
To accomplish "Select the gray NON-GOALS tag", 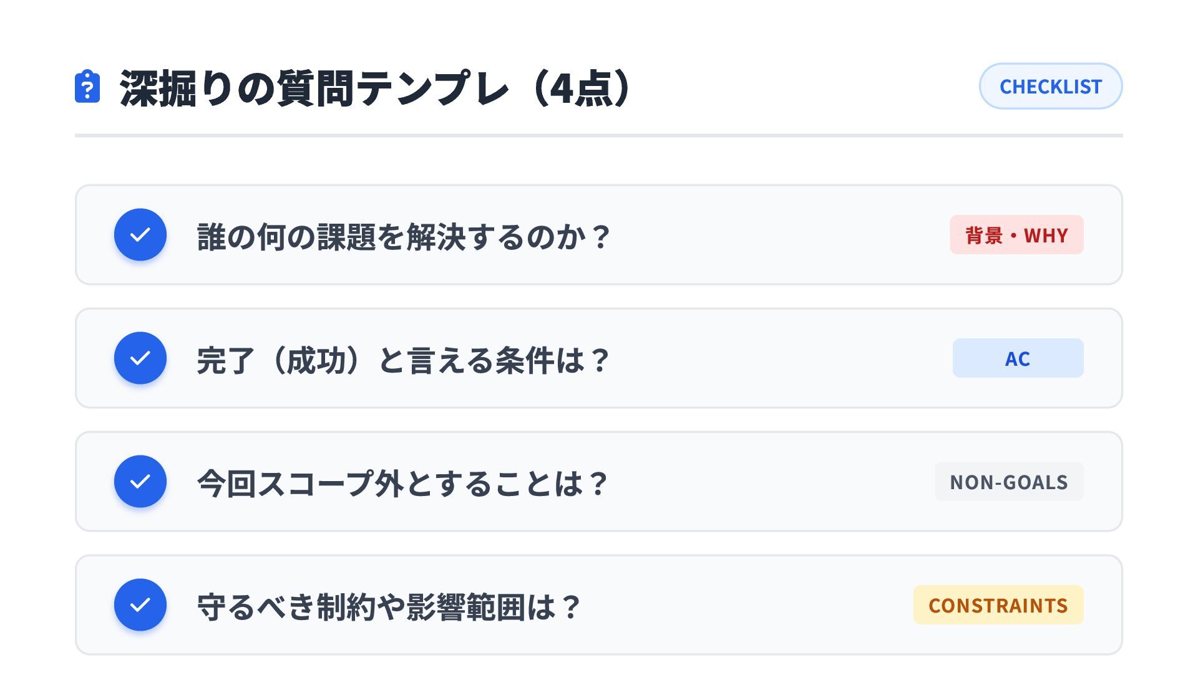I will (1008, 482).
